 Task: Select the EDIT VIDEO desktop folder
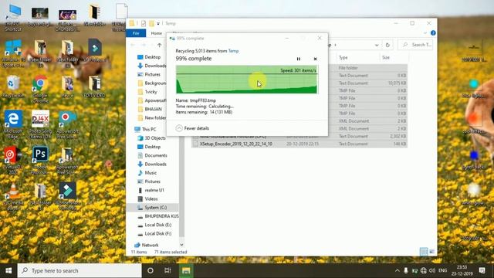pyautogui.click(x=94, y=86)
